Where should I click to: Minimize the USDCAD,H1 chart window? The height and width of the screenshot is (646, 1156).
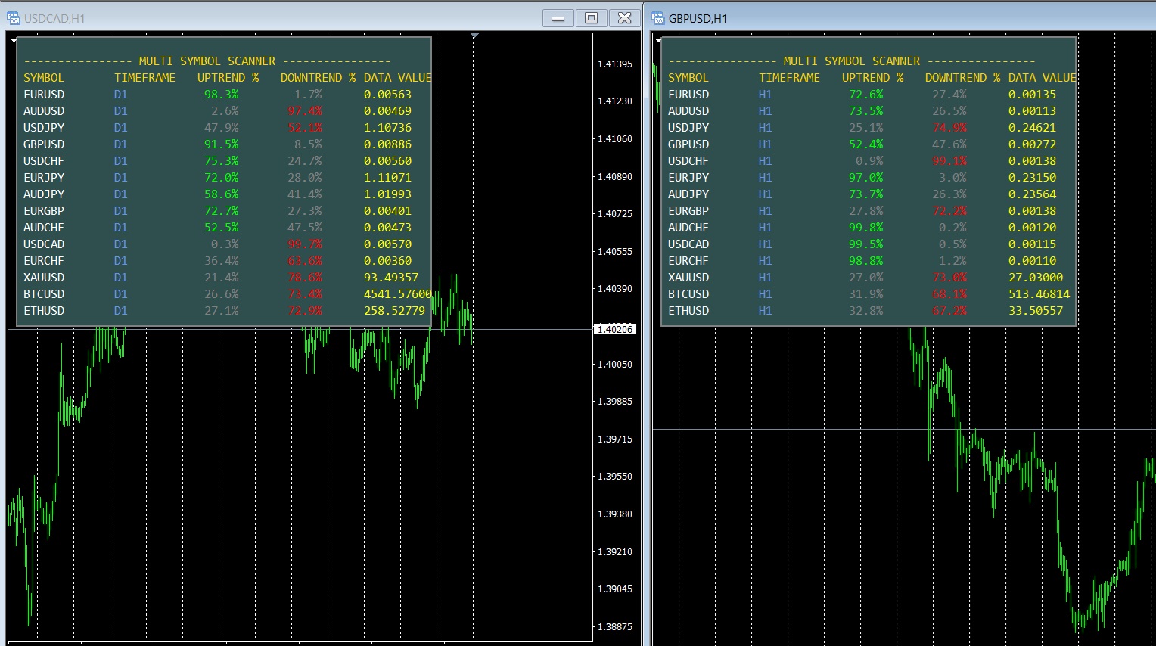click(x=558, y=18)
